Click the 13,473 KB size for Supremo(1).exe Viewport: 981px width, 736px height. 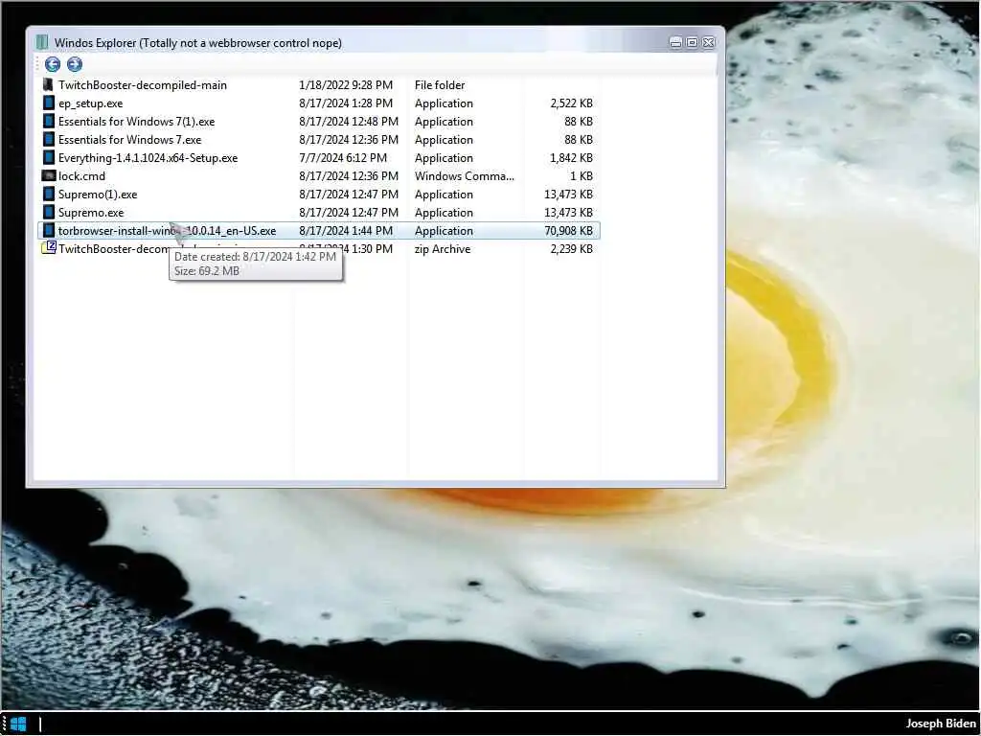pos(569,194)
